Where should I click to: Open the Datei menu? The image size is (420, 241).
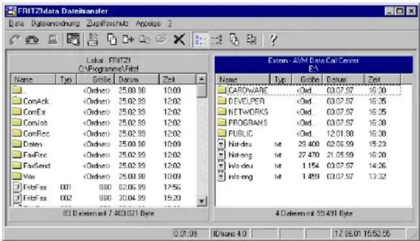click(16, 24)
